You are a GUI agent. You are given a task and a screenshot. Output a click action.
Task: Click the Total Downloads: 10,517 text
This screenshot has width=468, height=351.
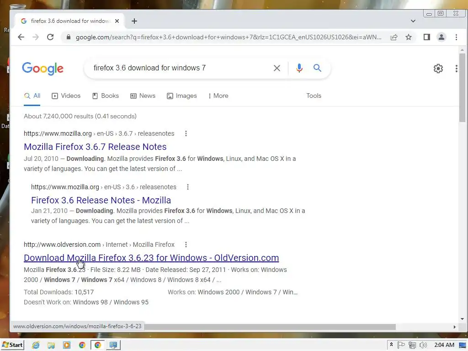coord(58,292)
